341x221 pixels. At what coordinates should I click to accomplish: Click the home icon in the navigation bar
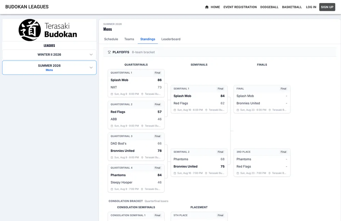(207, 7)
